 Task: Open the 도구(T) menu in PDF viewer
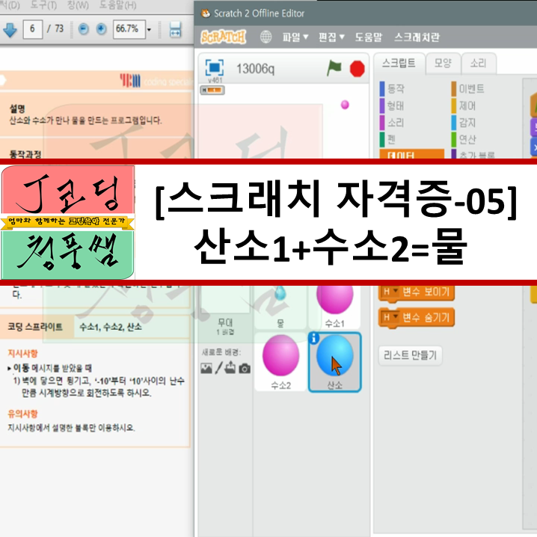tap(43, 5)
